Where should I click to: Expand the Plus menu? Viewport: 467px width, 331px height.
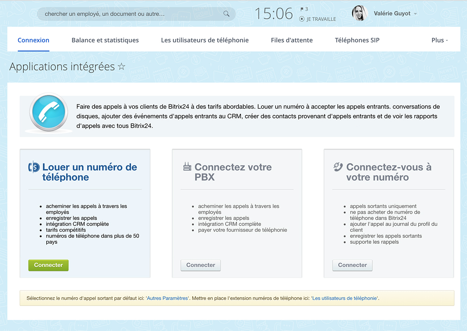point(439,40)
